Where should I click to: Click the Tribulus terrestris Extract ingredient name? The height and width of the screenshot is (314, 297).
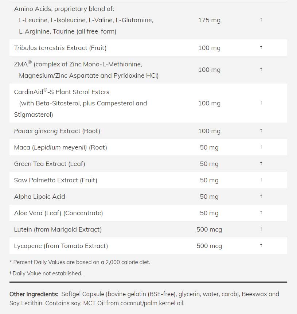pos(60,48)
